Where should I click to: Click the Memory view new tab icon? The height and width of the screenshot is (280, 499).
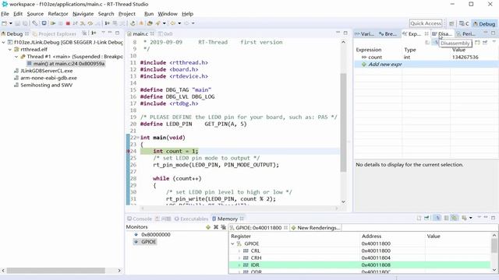[419, 218]
